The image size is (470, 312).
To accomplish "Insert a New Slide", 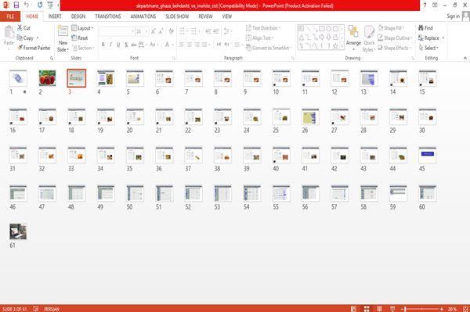I will coord(63,39).
